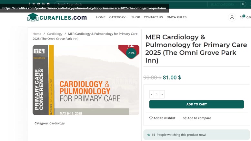The width and height of the screenshot is (251, 141).
Task: Click the search magnifier icon
Action: (x=243, y=4)
